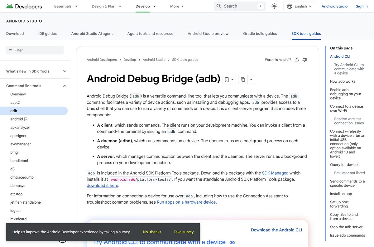Click the Develop breadcrumb
This screenshot has width=374, height=247.
[x=130, y=60]
